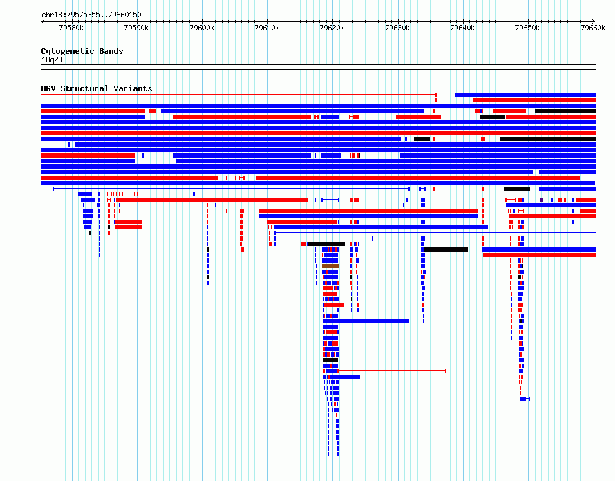
Task: Select the small purple variant near 79652k
Action: (542, 200)
